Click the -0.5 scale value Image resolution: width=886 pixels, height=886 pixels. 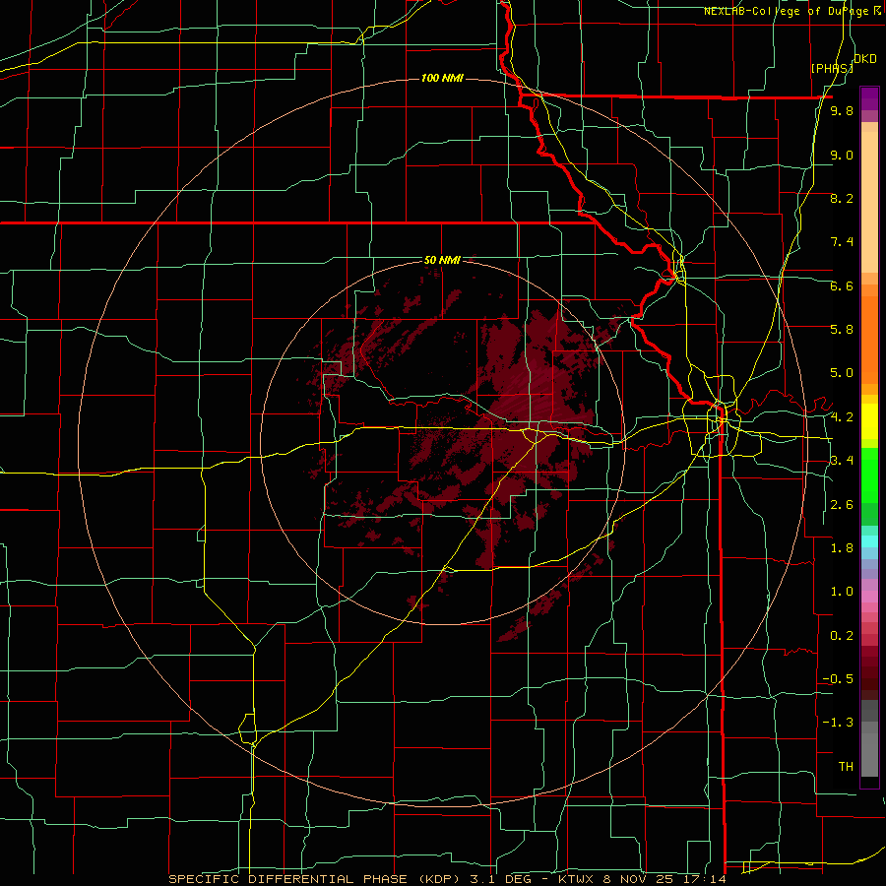[838, 678]
